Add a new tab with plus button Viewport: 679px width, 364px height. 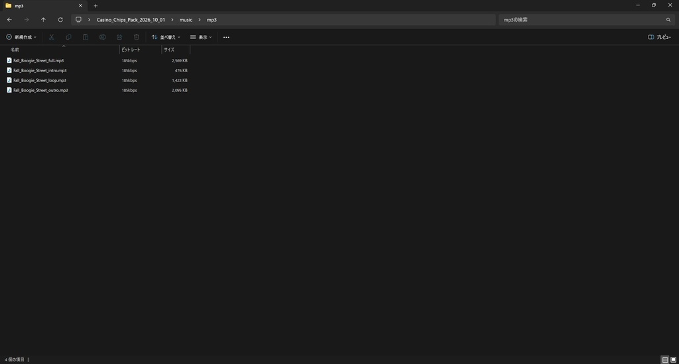tap(95, 5)
